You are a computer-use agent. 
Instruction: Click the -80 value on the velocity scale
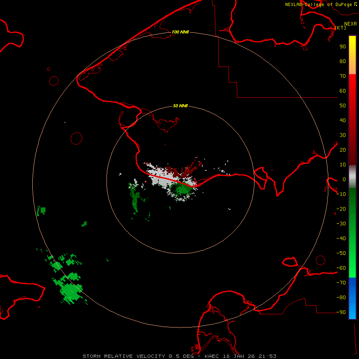pos(341,298)
